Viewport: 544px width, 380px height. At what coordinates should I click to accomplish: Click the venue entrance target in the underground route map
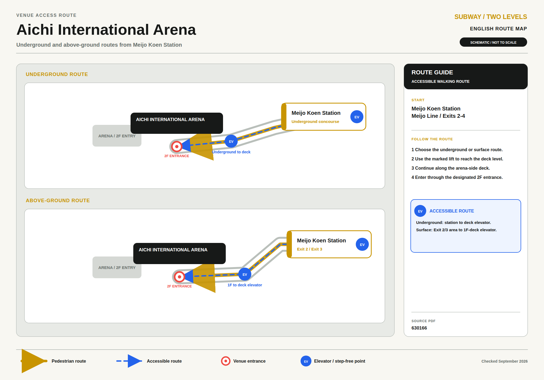point(177,147)
